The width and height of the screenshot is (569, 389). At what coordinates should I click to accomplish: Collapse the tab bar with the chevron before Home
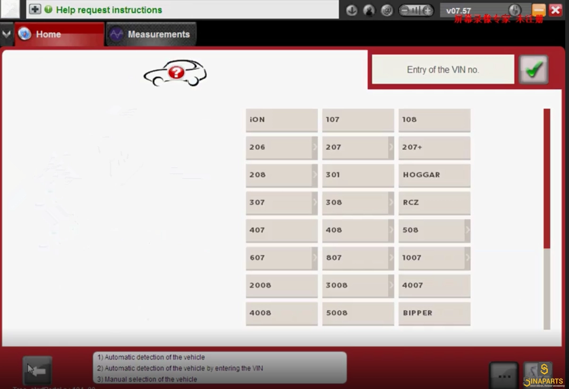6,34
